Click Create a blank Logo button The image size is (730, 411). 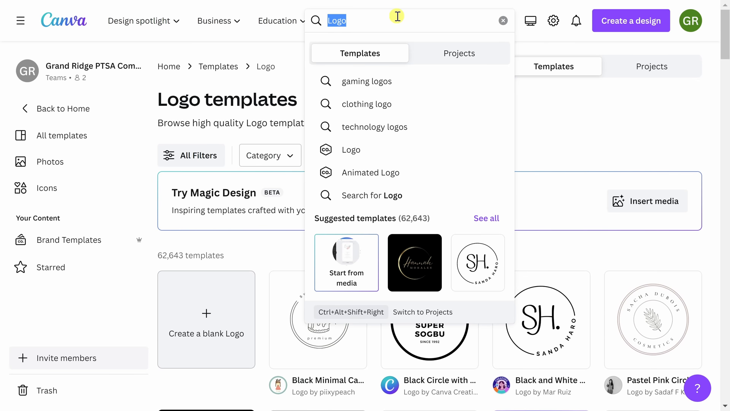[x=206, y=319]
